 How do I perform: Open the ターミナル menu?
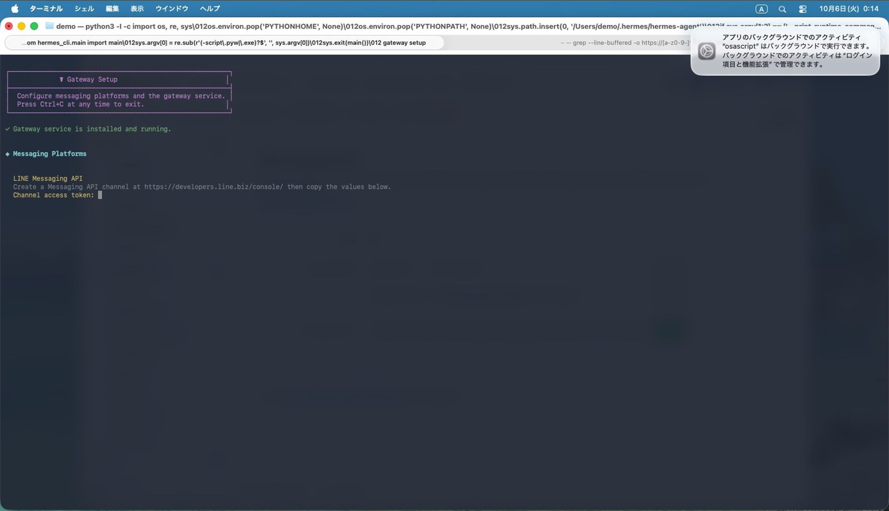click(x=46, y=9)
